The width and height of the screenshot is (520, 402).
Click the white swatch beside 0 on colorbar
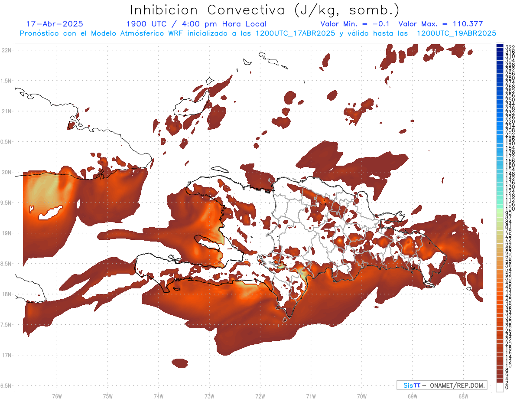(500, 388)
